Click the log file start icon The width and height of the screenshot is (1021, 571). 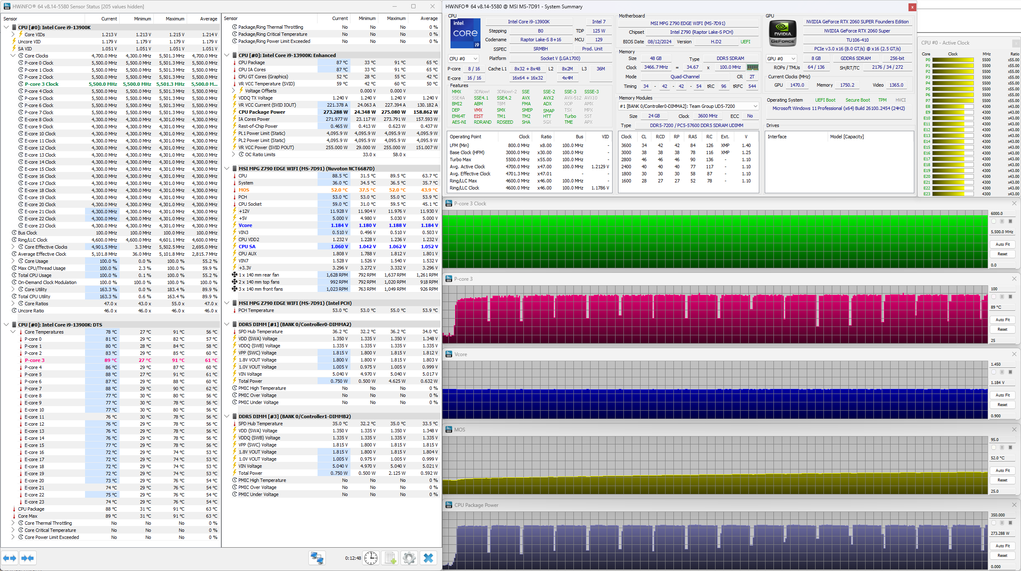(x=390, y=558)
